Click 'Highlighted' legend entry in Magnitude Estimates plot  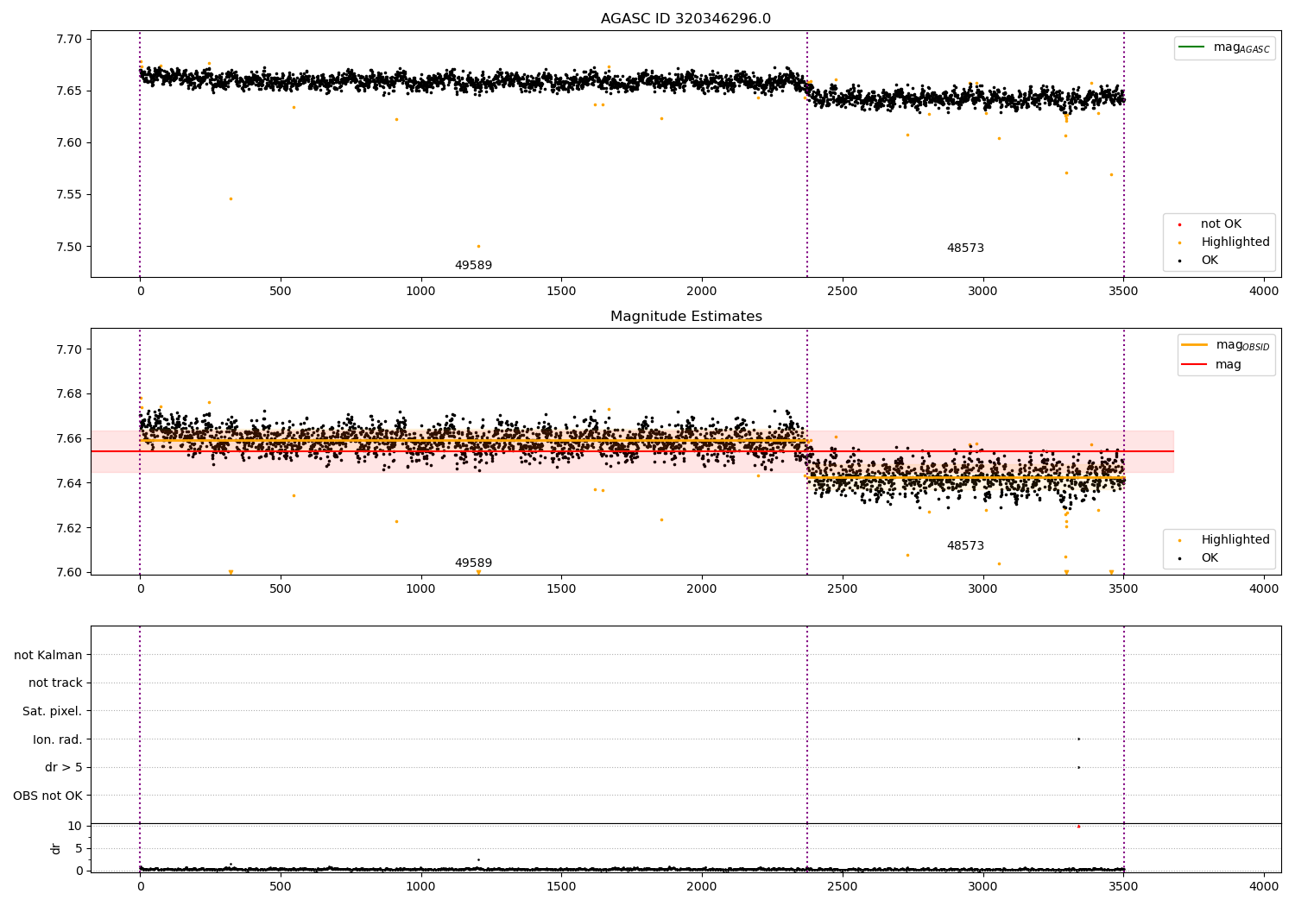point(1235,540)
